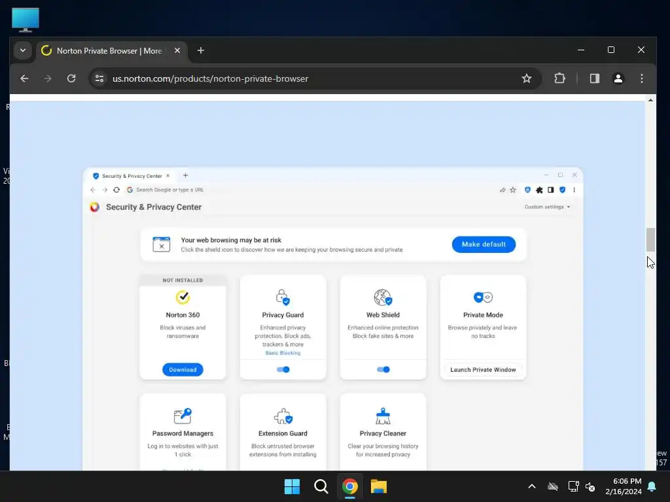Go back using Chrome's back arrow

point(24,78)
